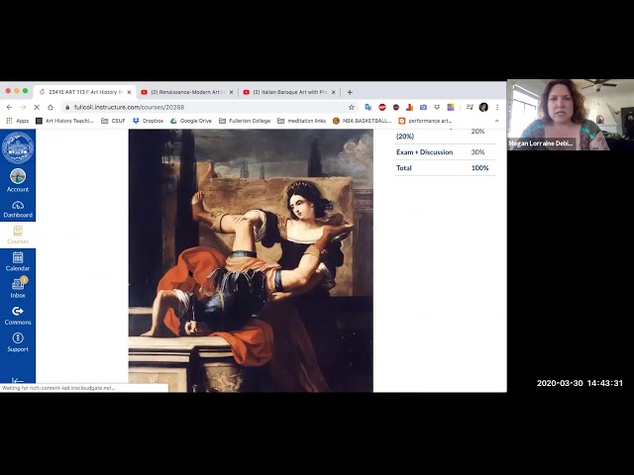This screenshot has width=634, height=475.
Task: Open the Dropbox bookmark
Action: click(148, 121)
